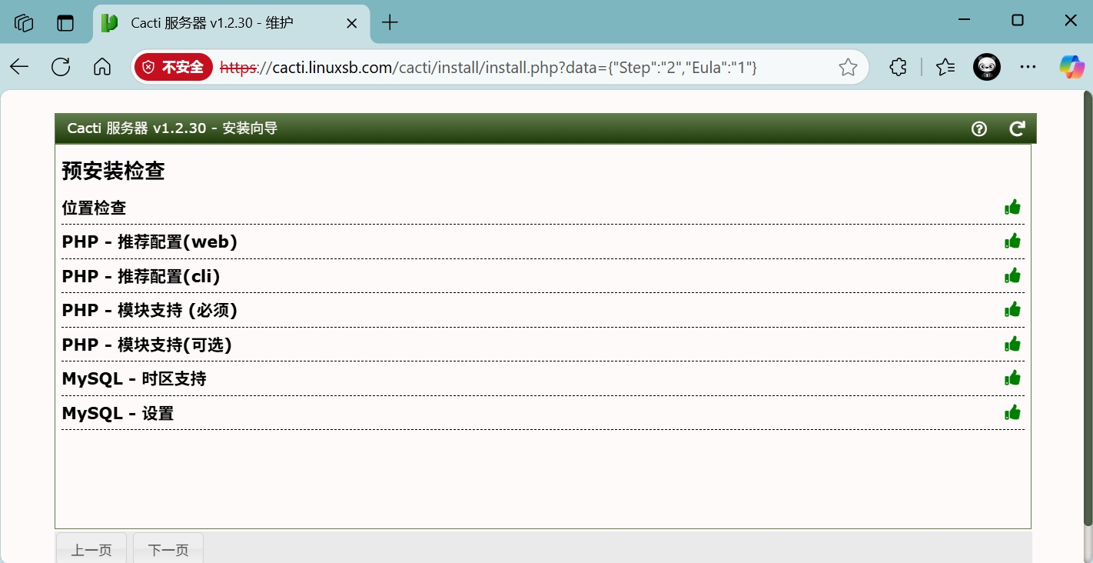Click the help question mark icon
Image resolution: width=1093 pixels, height=563 pixels.
[x=978, y=128]
